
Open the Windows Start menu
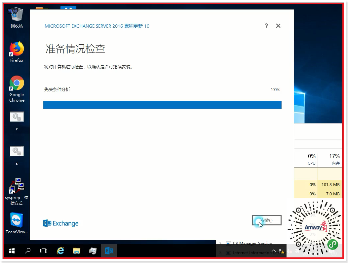click(x=12, y=251)
